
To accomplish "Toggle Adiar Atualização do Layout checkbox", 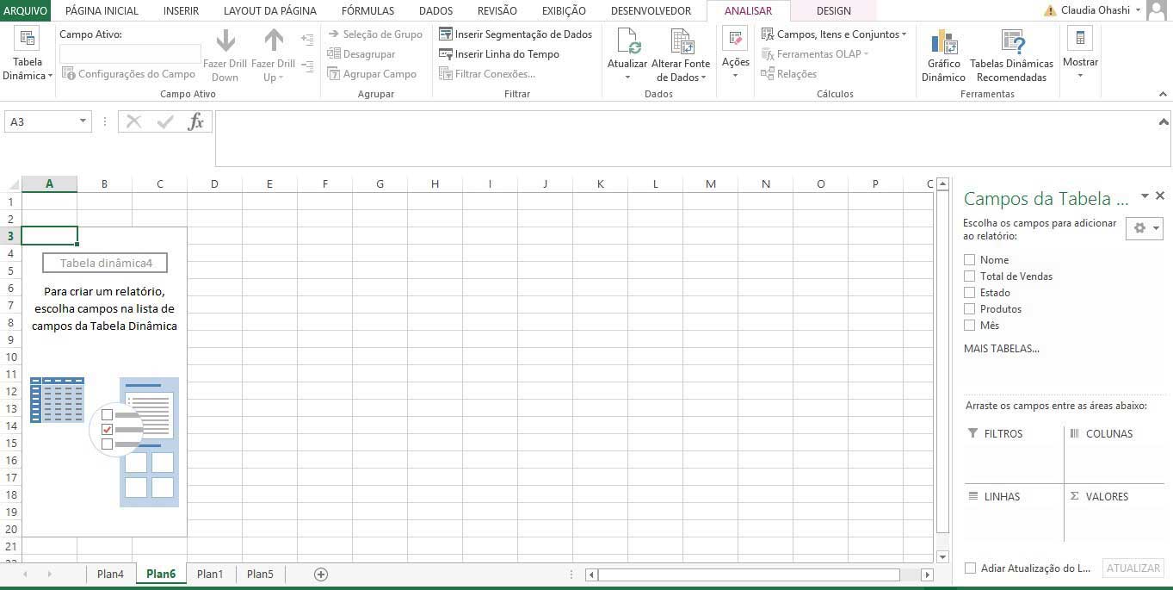I will coord(970,568).
